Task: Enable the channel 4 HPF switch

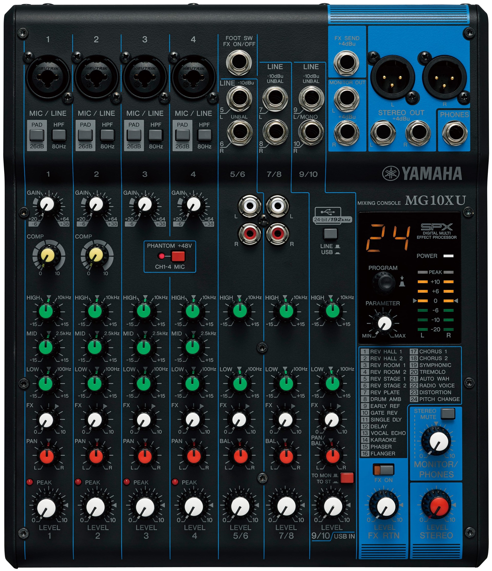Action: point(204,135)
